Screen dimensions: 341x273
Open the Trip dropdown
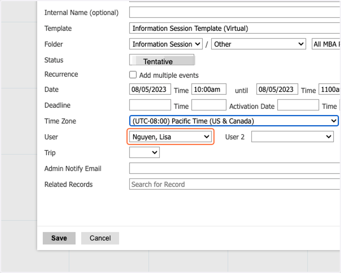click(x=144, y=152)
